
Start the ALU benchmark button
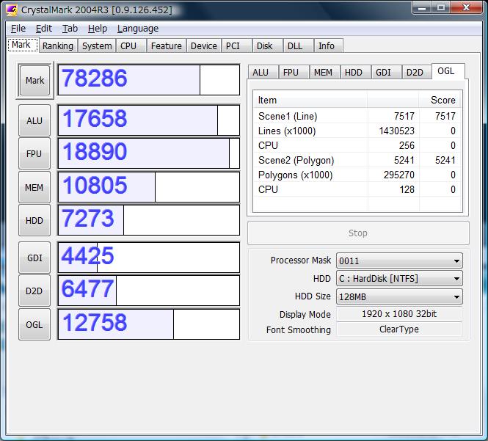point(34,120)
